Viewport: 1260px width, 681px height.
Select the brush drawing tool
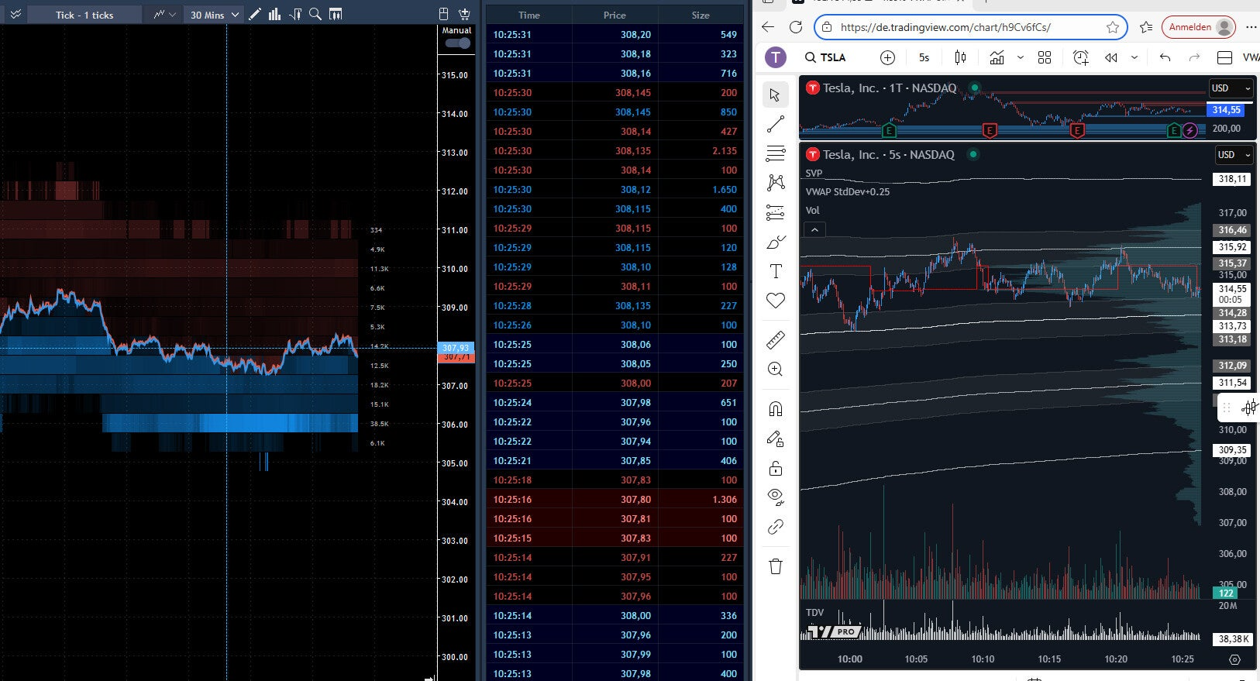point(775,242)
